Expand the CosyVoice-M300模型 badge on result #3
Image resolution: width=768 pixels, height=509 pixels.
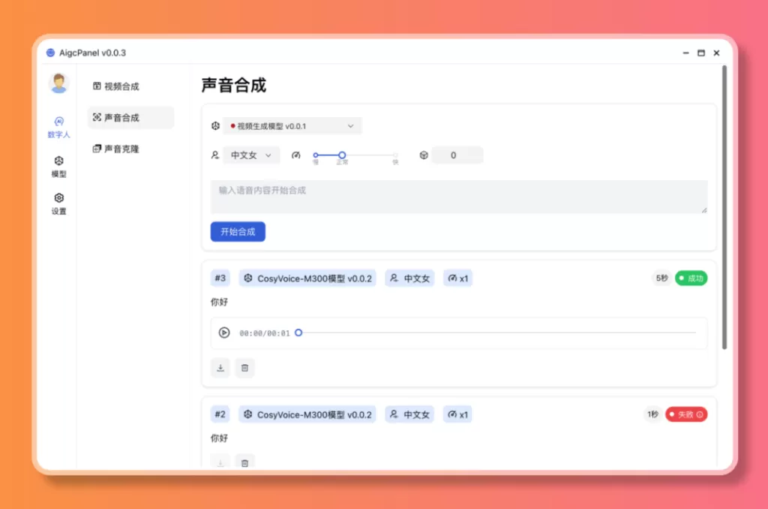click(307, 278)
